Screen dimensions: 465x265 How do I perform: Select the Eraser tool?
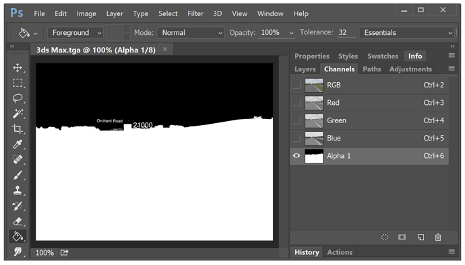click(18, 221)
